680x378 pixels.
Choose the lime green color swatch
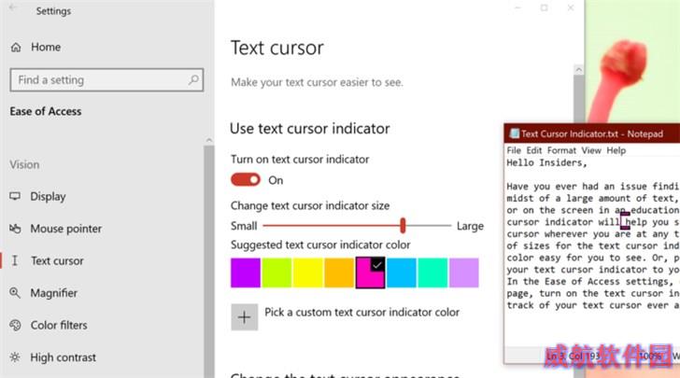[276, 273]
